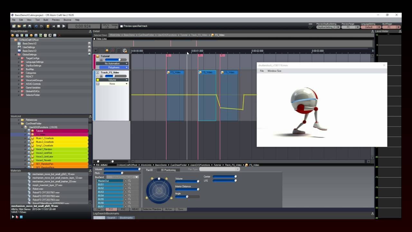Viewport: 412px width, 232px height.
Task: Toggle the checkbox for the Music2_Crossfade cue
Action: pyautogui.click(x=29, y=142)
